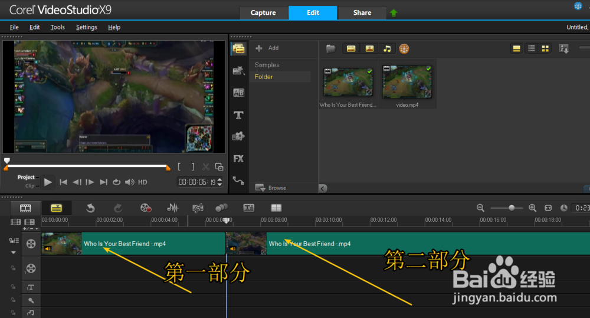Screen dimensions: 590x318
Task: Click Browse to open file explorer
Action: 271,188
